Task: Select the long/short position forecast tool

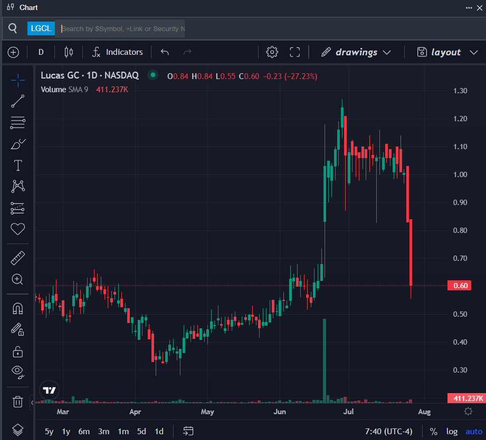Action: click(17, 208)
